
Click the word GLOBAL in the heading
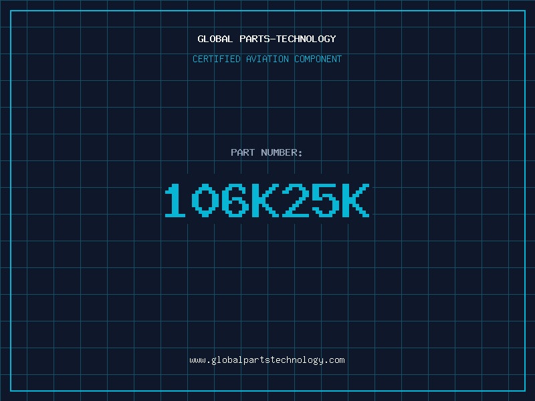click(x=215, y=39)
